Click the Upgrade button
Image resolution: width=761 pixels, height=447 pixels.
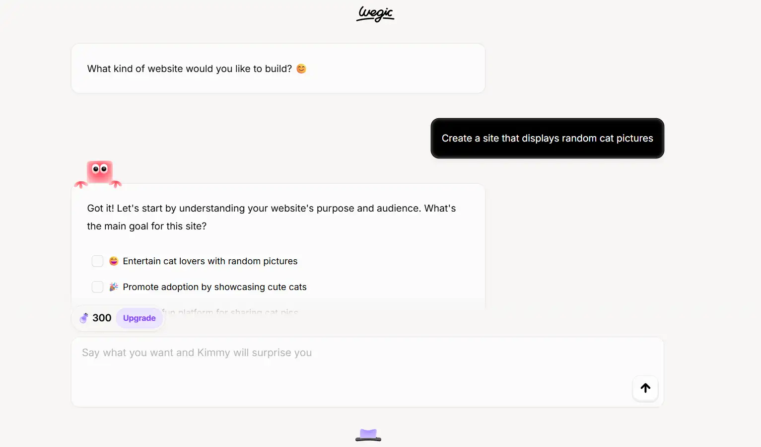coord(139,318)
